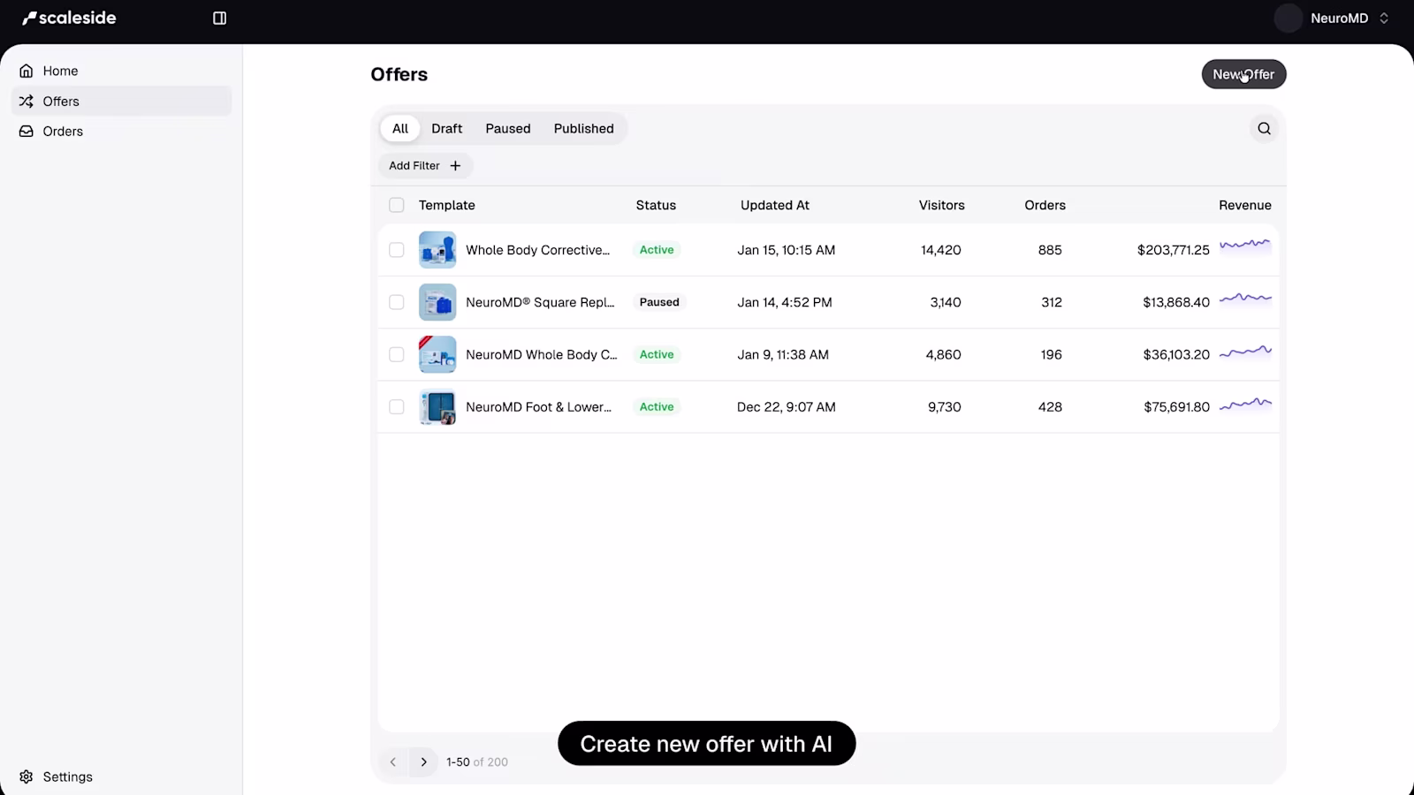
Task: Open the NeuroMD account switcher
Action: coord(1333,18)
